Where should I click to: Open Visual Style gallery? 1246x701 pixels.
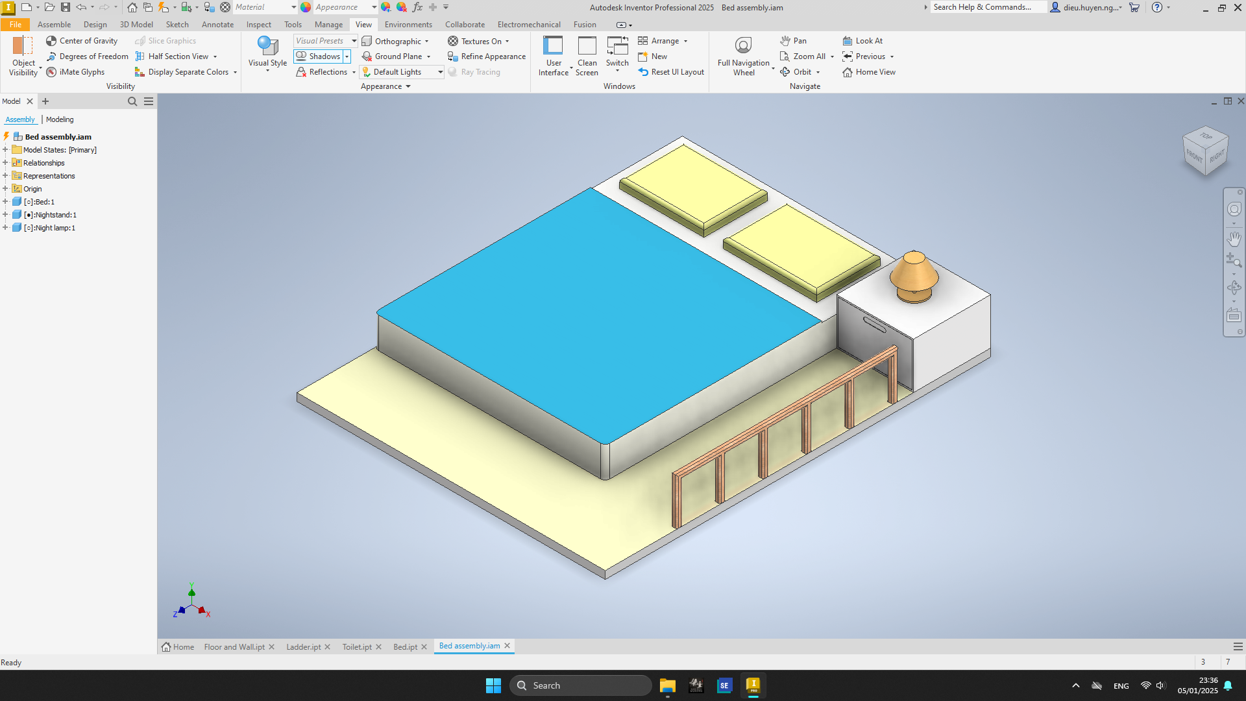coord(267,55)
